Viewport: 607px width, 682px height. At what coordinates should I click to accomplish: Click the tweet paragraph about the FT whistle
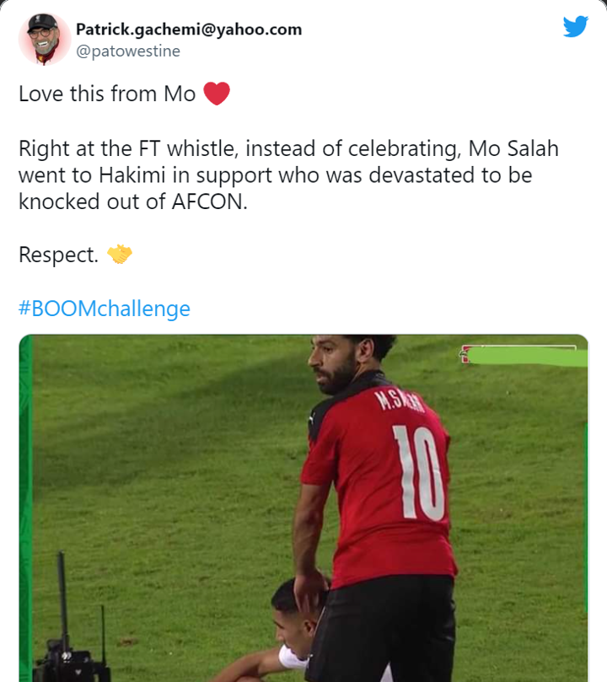[288, 177]
